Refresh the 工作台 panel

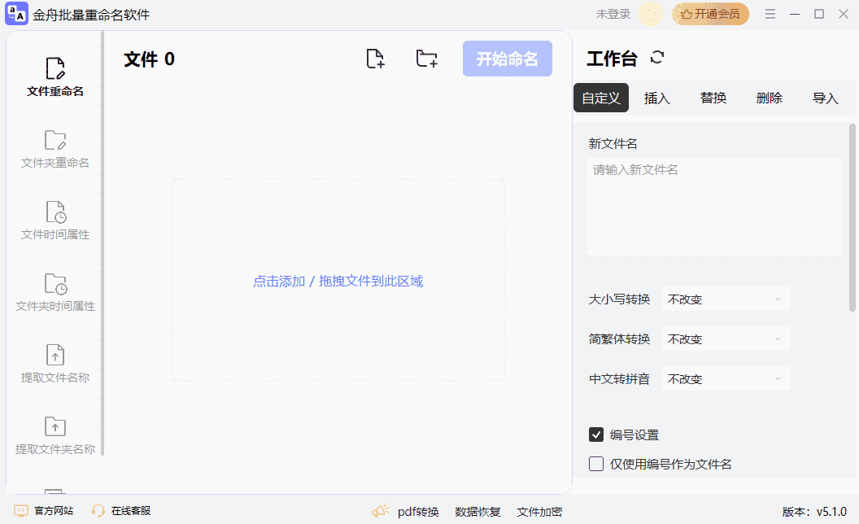657,58
